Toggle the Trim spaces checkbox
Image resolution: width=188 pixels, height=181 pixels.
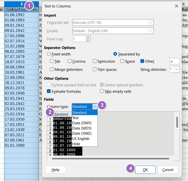point(95,69)
